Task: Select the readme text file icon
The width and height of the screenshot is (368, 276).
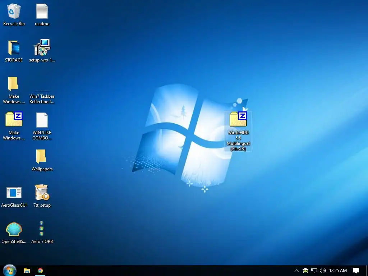Action: (42, 11)
